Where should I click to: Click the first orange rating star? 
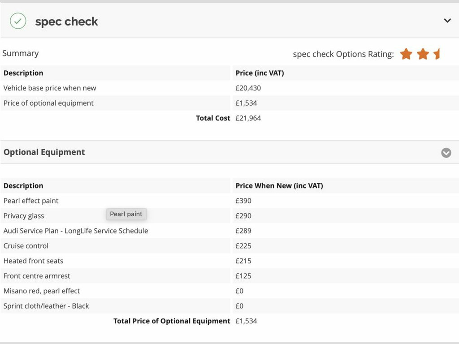click(x=406, y=54)
